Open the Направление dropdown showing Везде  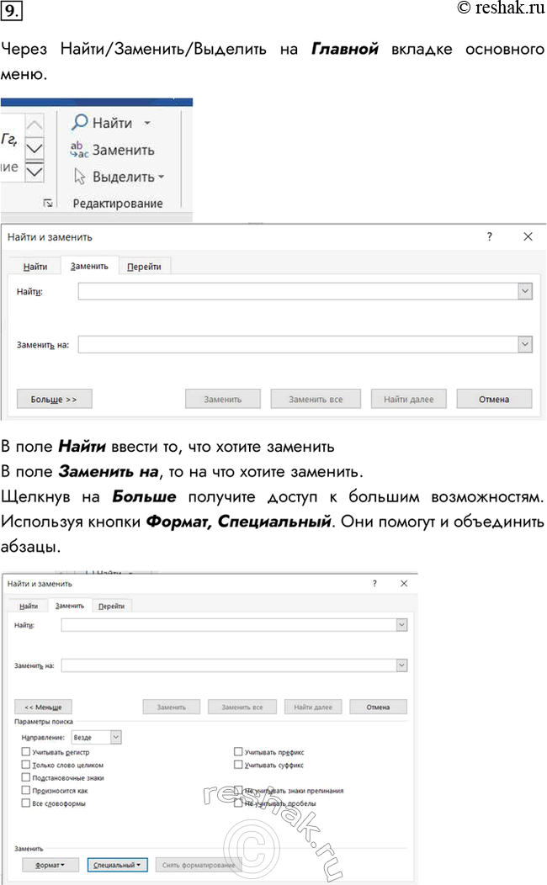coord(96,737)
